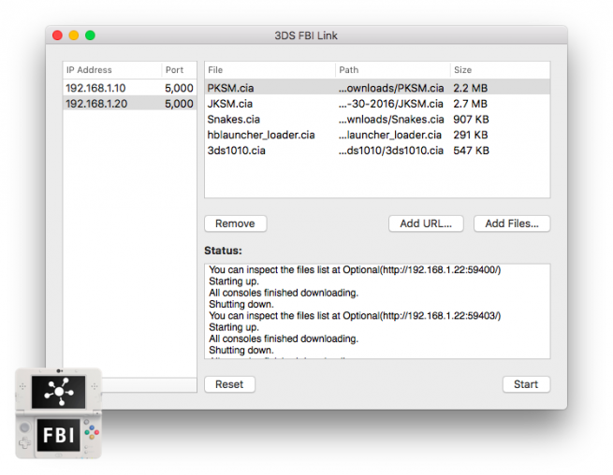Screen dimensions: 613x475
Task: Start the file transfer
Action: click(526, 384)
